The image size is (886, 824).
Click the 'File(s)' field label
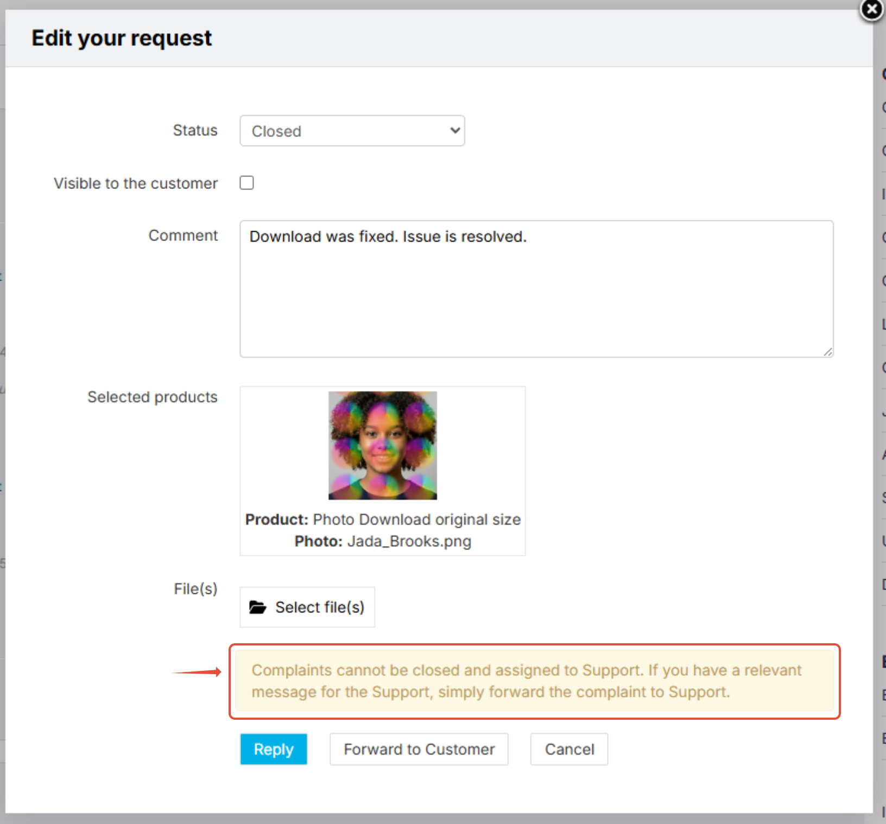[195, 589]
